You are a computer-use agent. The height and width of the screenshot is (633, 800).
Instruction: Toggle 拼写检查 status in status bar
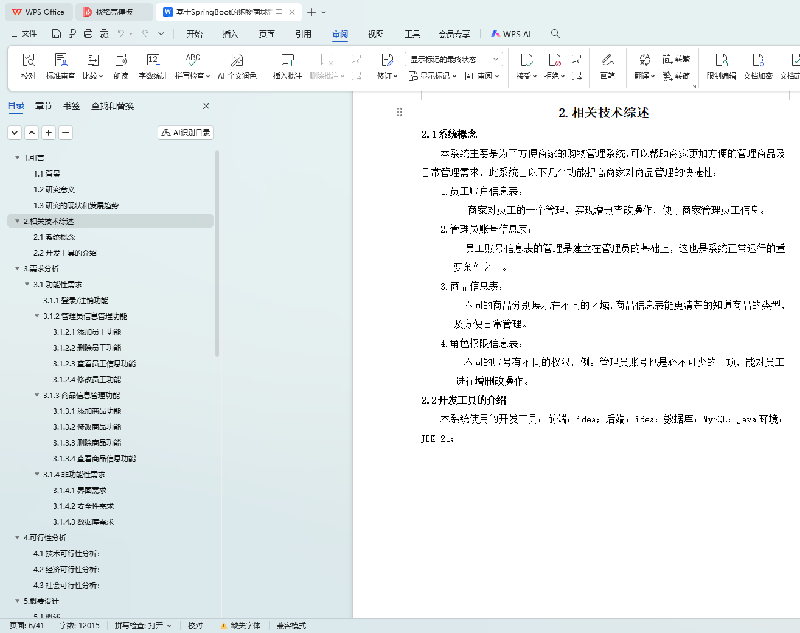pyautogui.click(x=143, y=626)
